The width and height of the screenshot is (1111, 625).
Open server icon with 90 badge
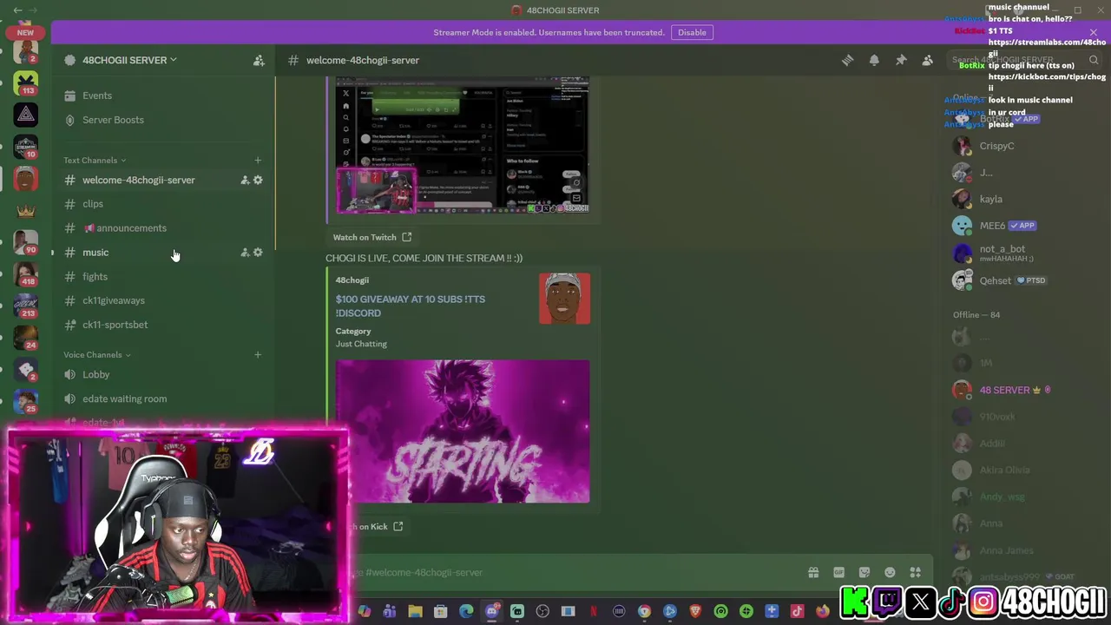click(x=26, y=242)
